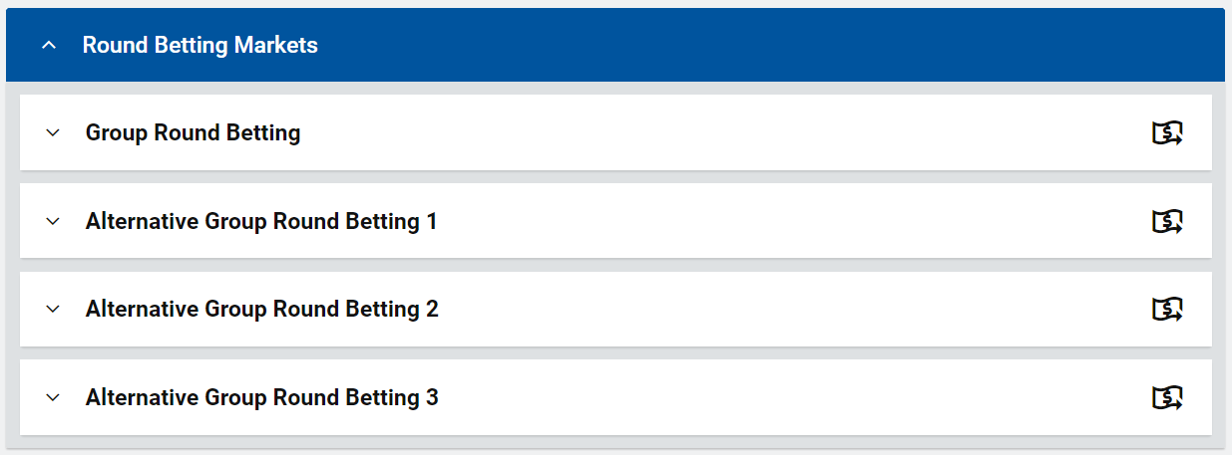Select the Group Round Betting label

(x=193, y=132)
